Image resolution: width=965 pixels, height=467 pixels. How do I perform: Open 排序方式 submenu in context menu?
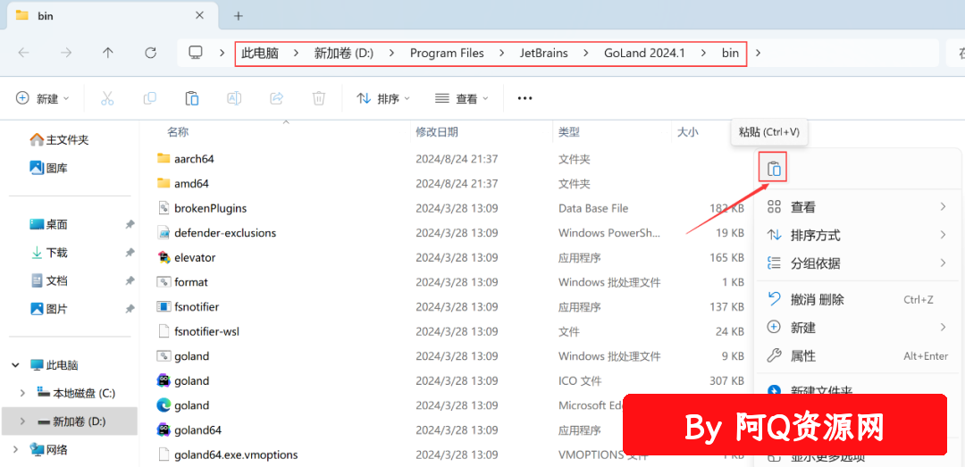tap(857, 235)
